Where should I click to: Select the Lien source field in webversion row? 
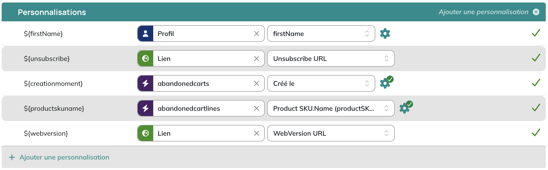click(x=201, y=133)
